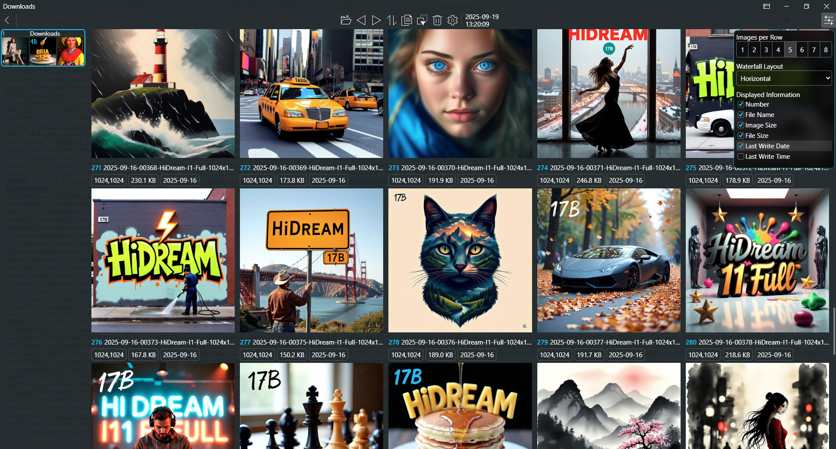Select the Downloads folder thumbnail in sidebar

point(43,48)
